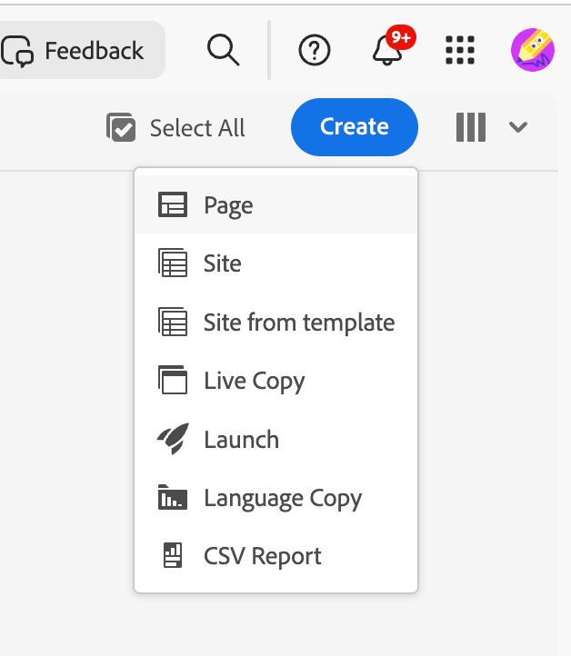Image resolution: width=571 pixels, height=656 pixels.
Task: Open the user profile avatar
Action: click(533, 50)
